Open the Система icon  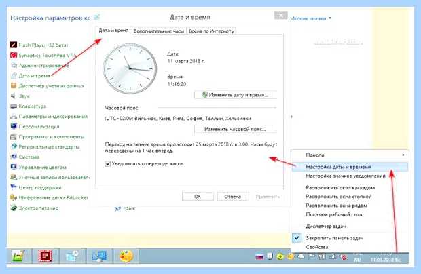[14, 157]
